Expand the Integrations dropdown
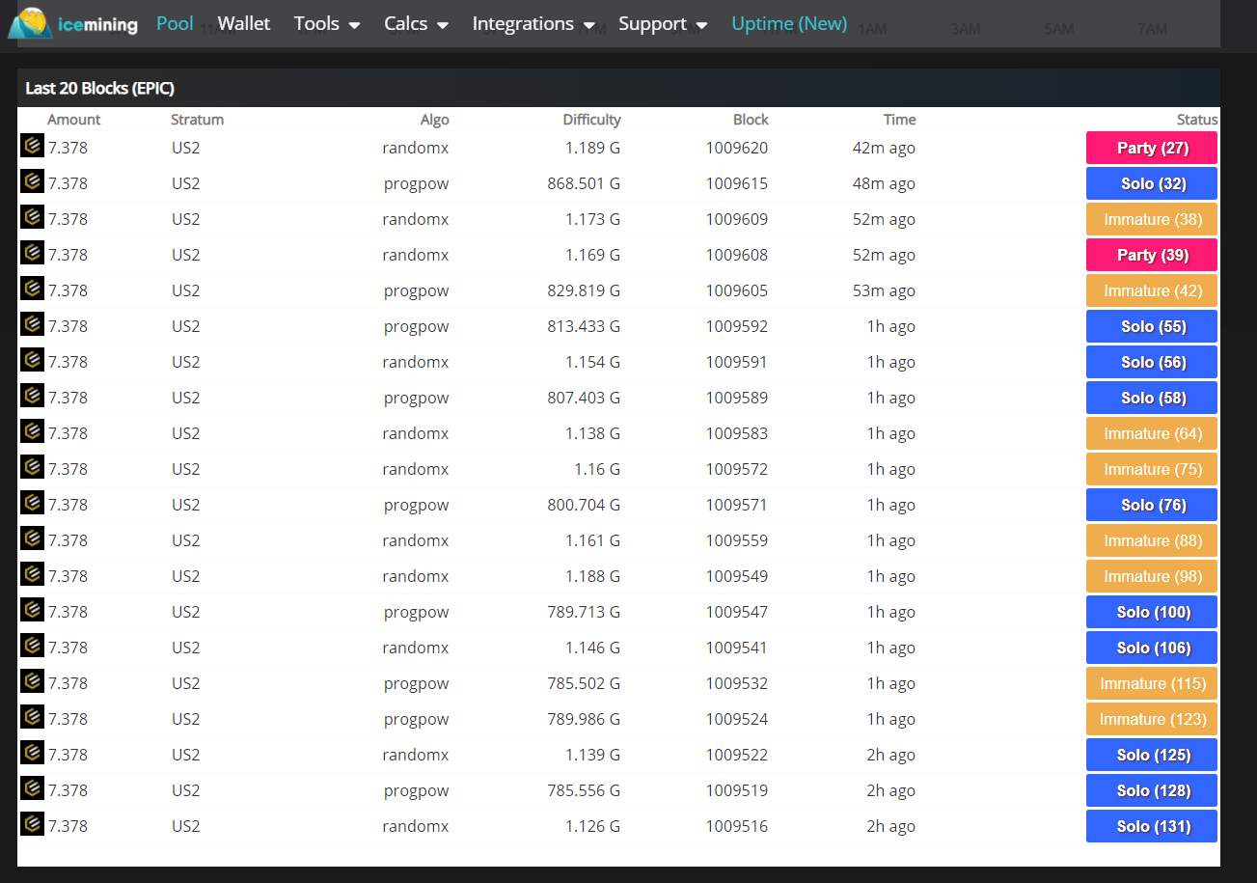This screenshot has height=883, width=1257. click(x=533, y=23)
